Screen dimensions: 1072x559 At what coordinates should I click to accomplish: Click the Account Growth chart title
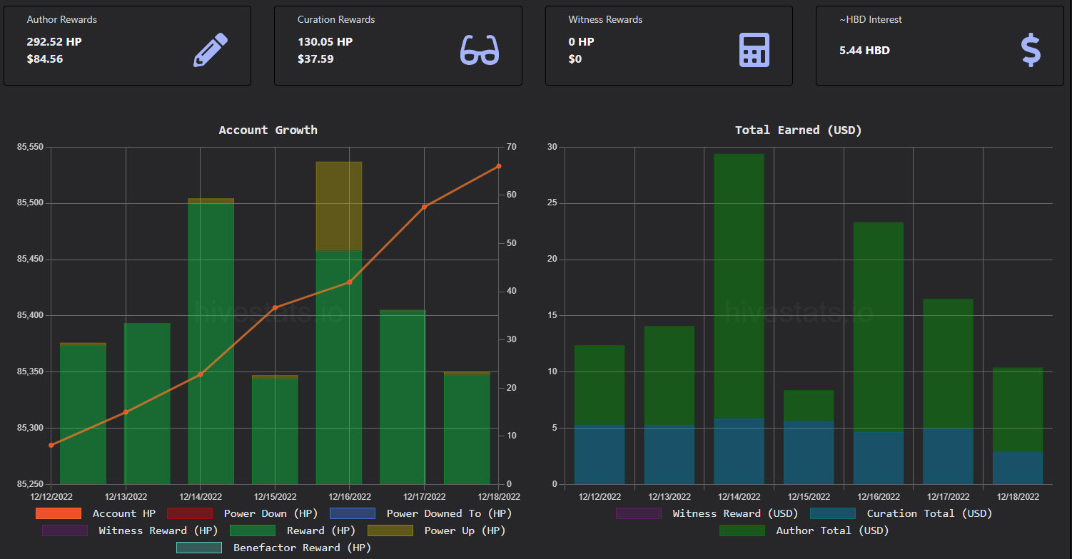[x=268, y=130]
